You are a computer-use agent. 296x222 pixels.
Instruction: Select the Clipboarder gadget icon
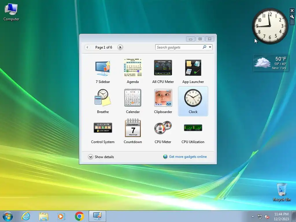[163, 98]
